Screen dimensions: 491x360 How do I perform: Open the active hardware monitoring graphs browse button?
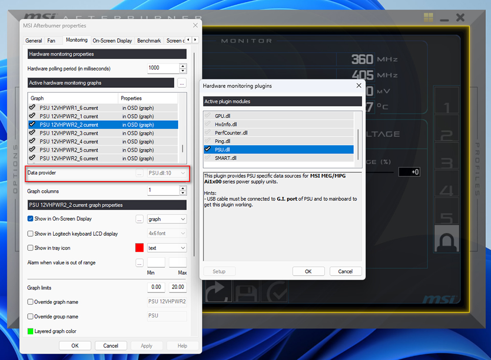click(182, 83)
